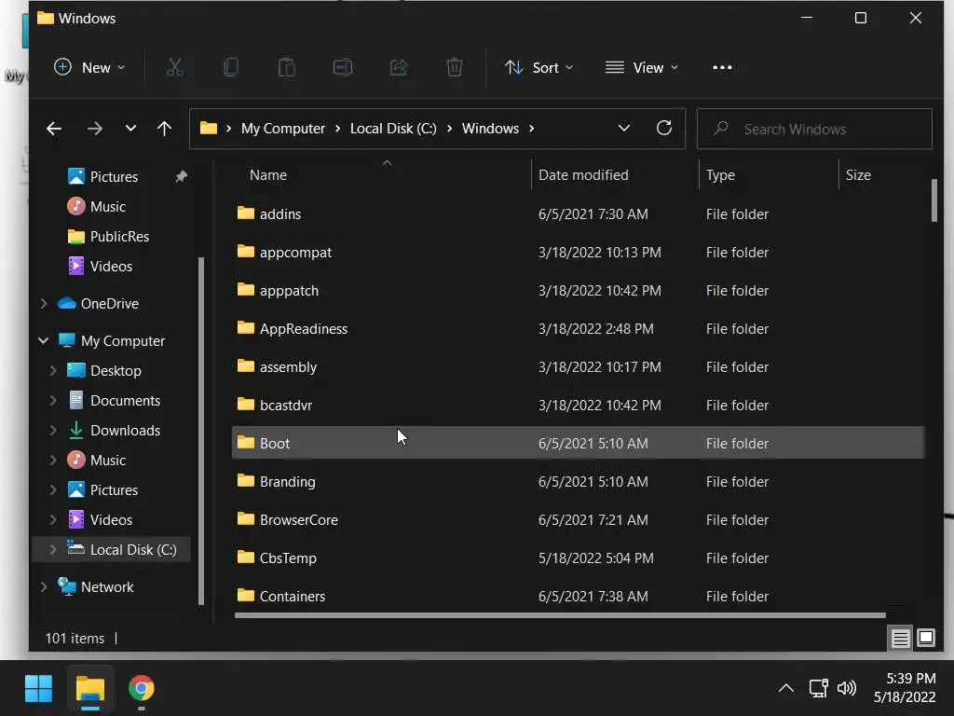Select the apppatch folder row
Viewport: 954px width, 716px height.
578,291
